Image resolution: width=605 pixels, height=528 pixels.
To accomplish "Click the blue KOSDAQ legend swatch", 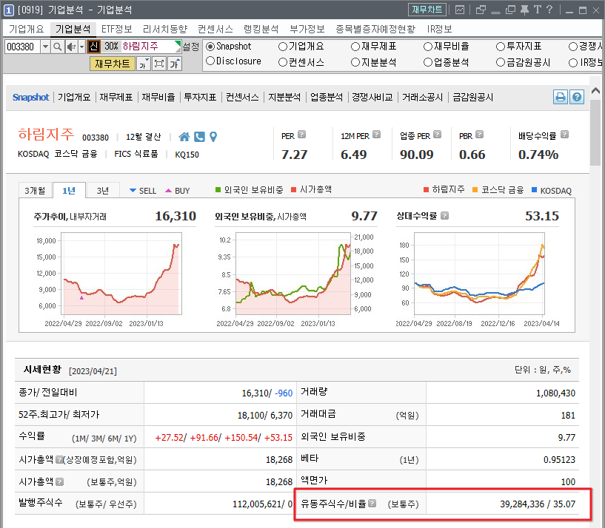I will click(x=534, y=189).
